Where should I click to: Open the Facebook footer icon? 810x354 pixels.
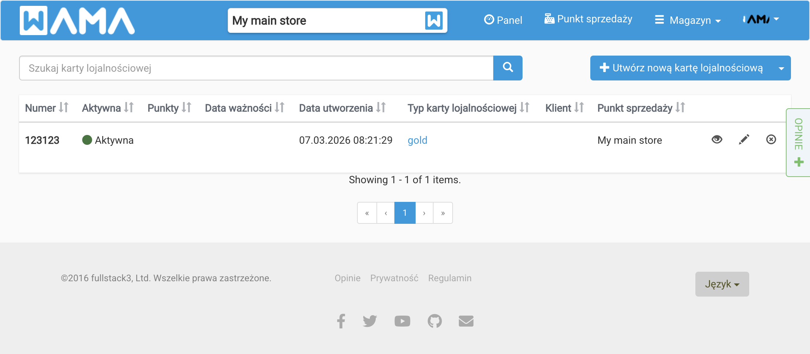[x=341, y=321]
